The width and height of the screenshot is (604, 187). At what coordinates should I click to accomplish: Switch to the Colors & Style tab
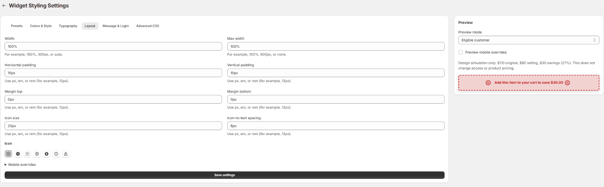click(41, 26)
